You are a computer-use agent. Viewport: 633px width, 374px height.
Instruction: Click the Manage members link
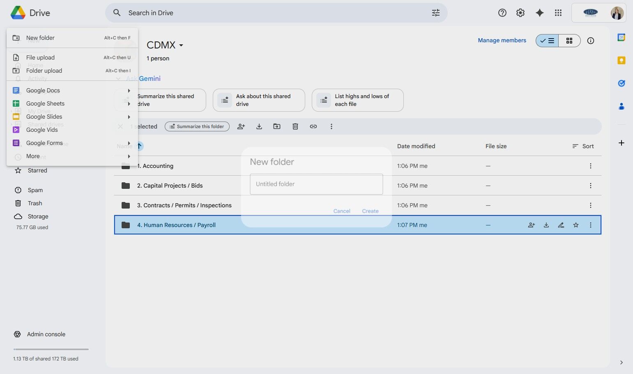[x=502, y=40]
